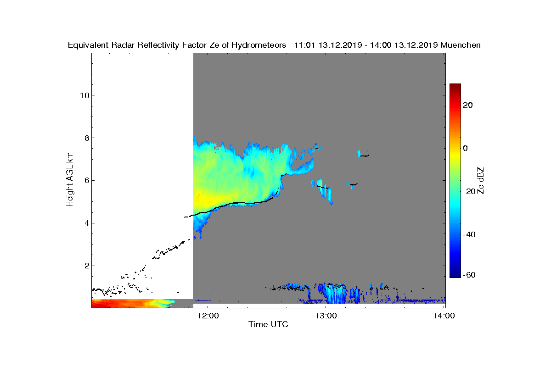Click the colorbar value '-60'
551x367 pixels.
[x=468, y=275]
